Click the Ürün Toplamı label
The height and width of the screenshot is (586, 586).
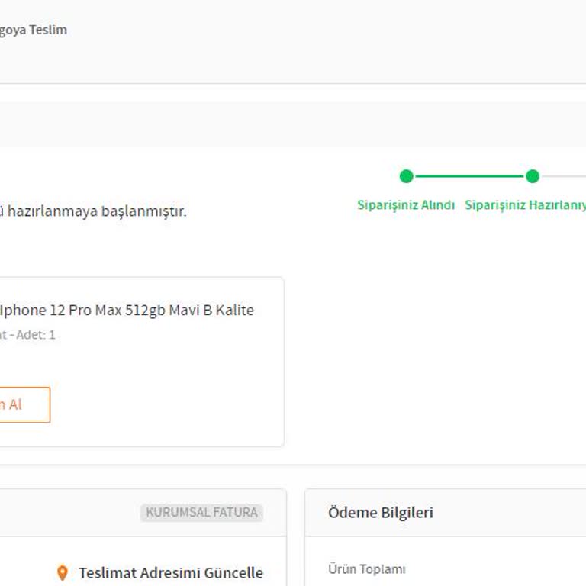(x=366, y=569)
